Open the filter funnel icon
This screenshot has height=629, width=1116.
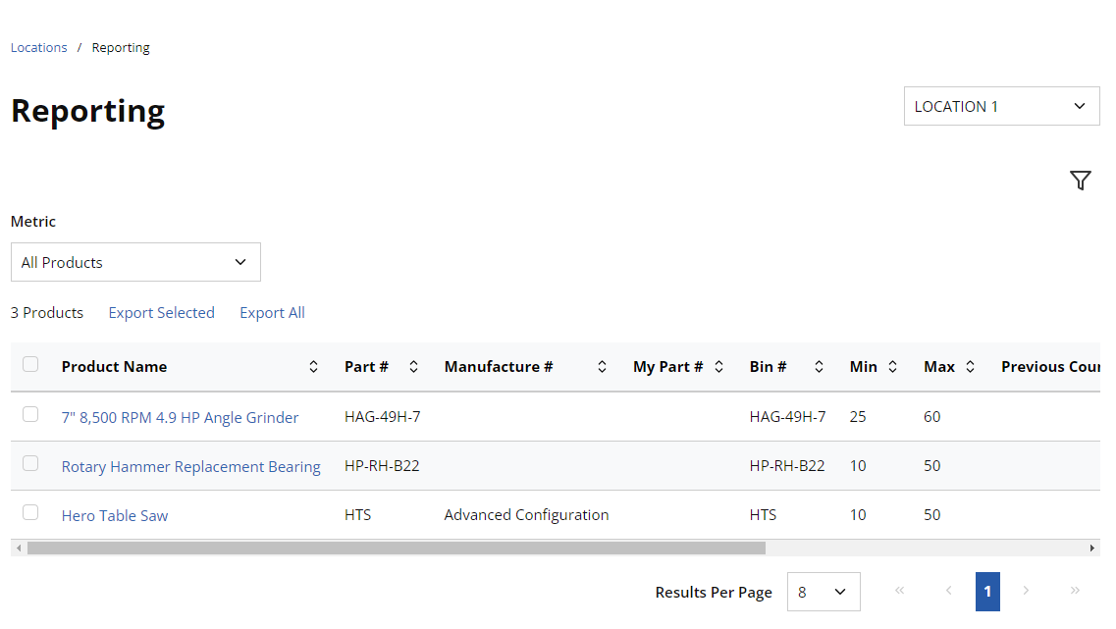[x=1080, y=180]
